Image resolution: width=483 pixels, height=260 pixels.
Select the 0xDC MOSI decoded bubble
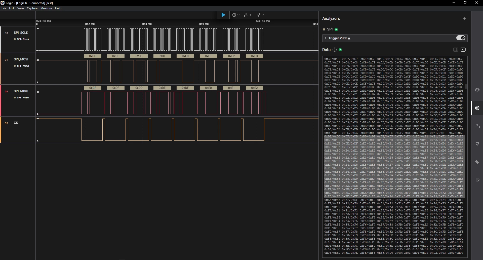93,56
